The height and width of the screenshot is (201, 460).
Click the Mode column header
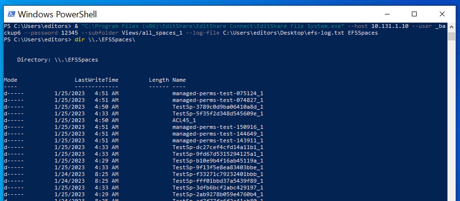pos(11,80)
